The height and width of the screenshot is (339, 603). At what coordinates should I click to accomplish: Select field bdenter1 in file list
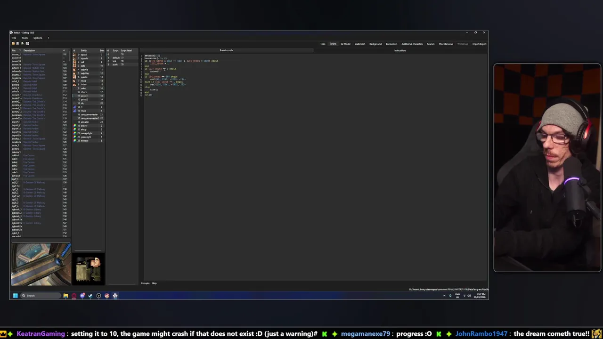point(40,152)
